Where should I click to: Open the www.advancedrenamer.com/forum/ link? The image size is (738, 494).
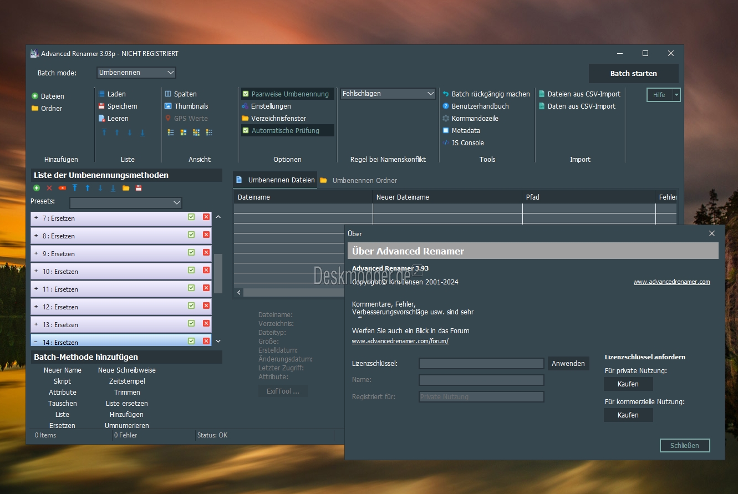coord(400,341)
